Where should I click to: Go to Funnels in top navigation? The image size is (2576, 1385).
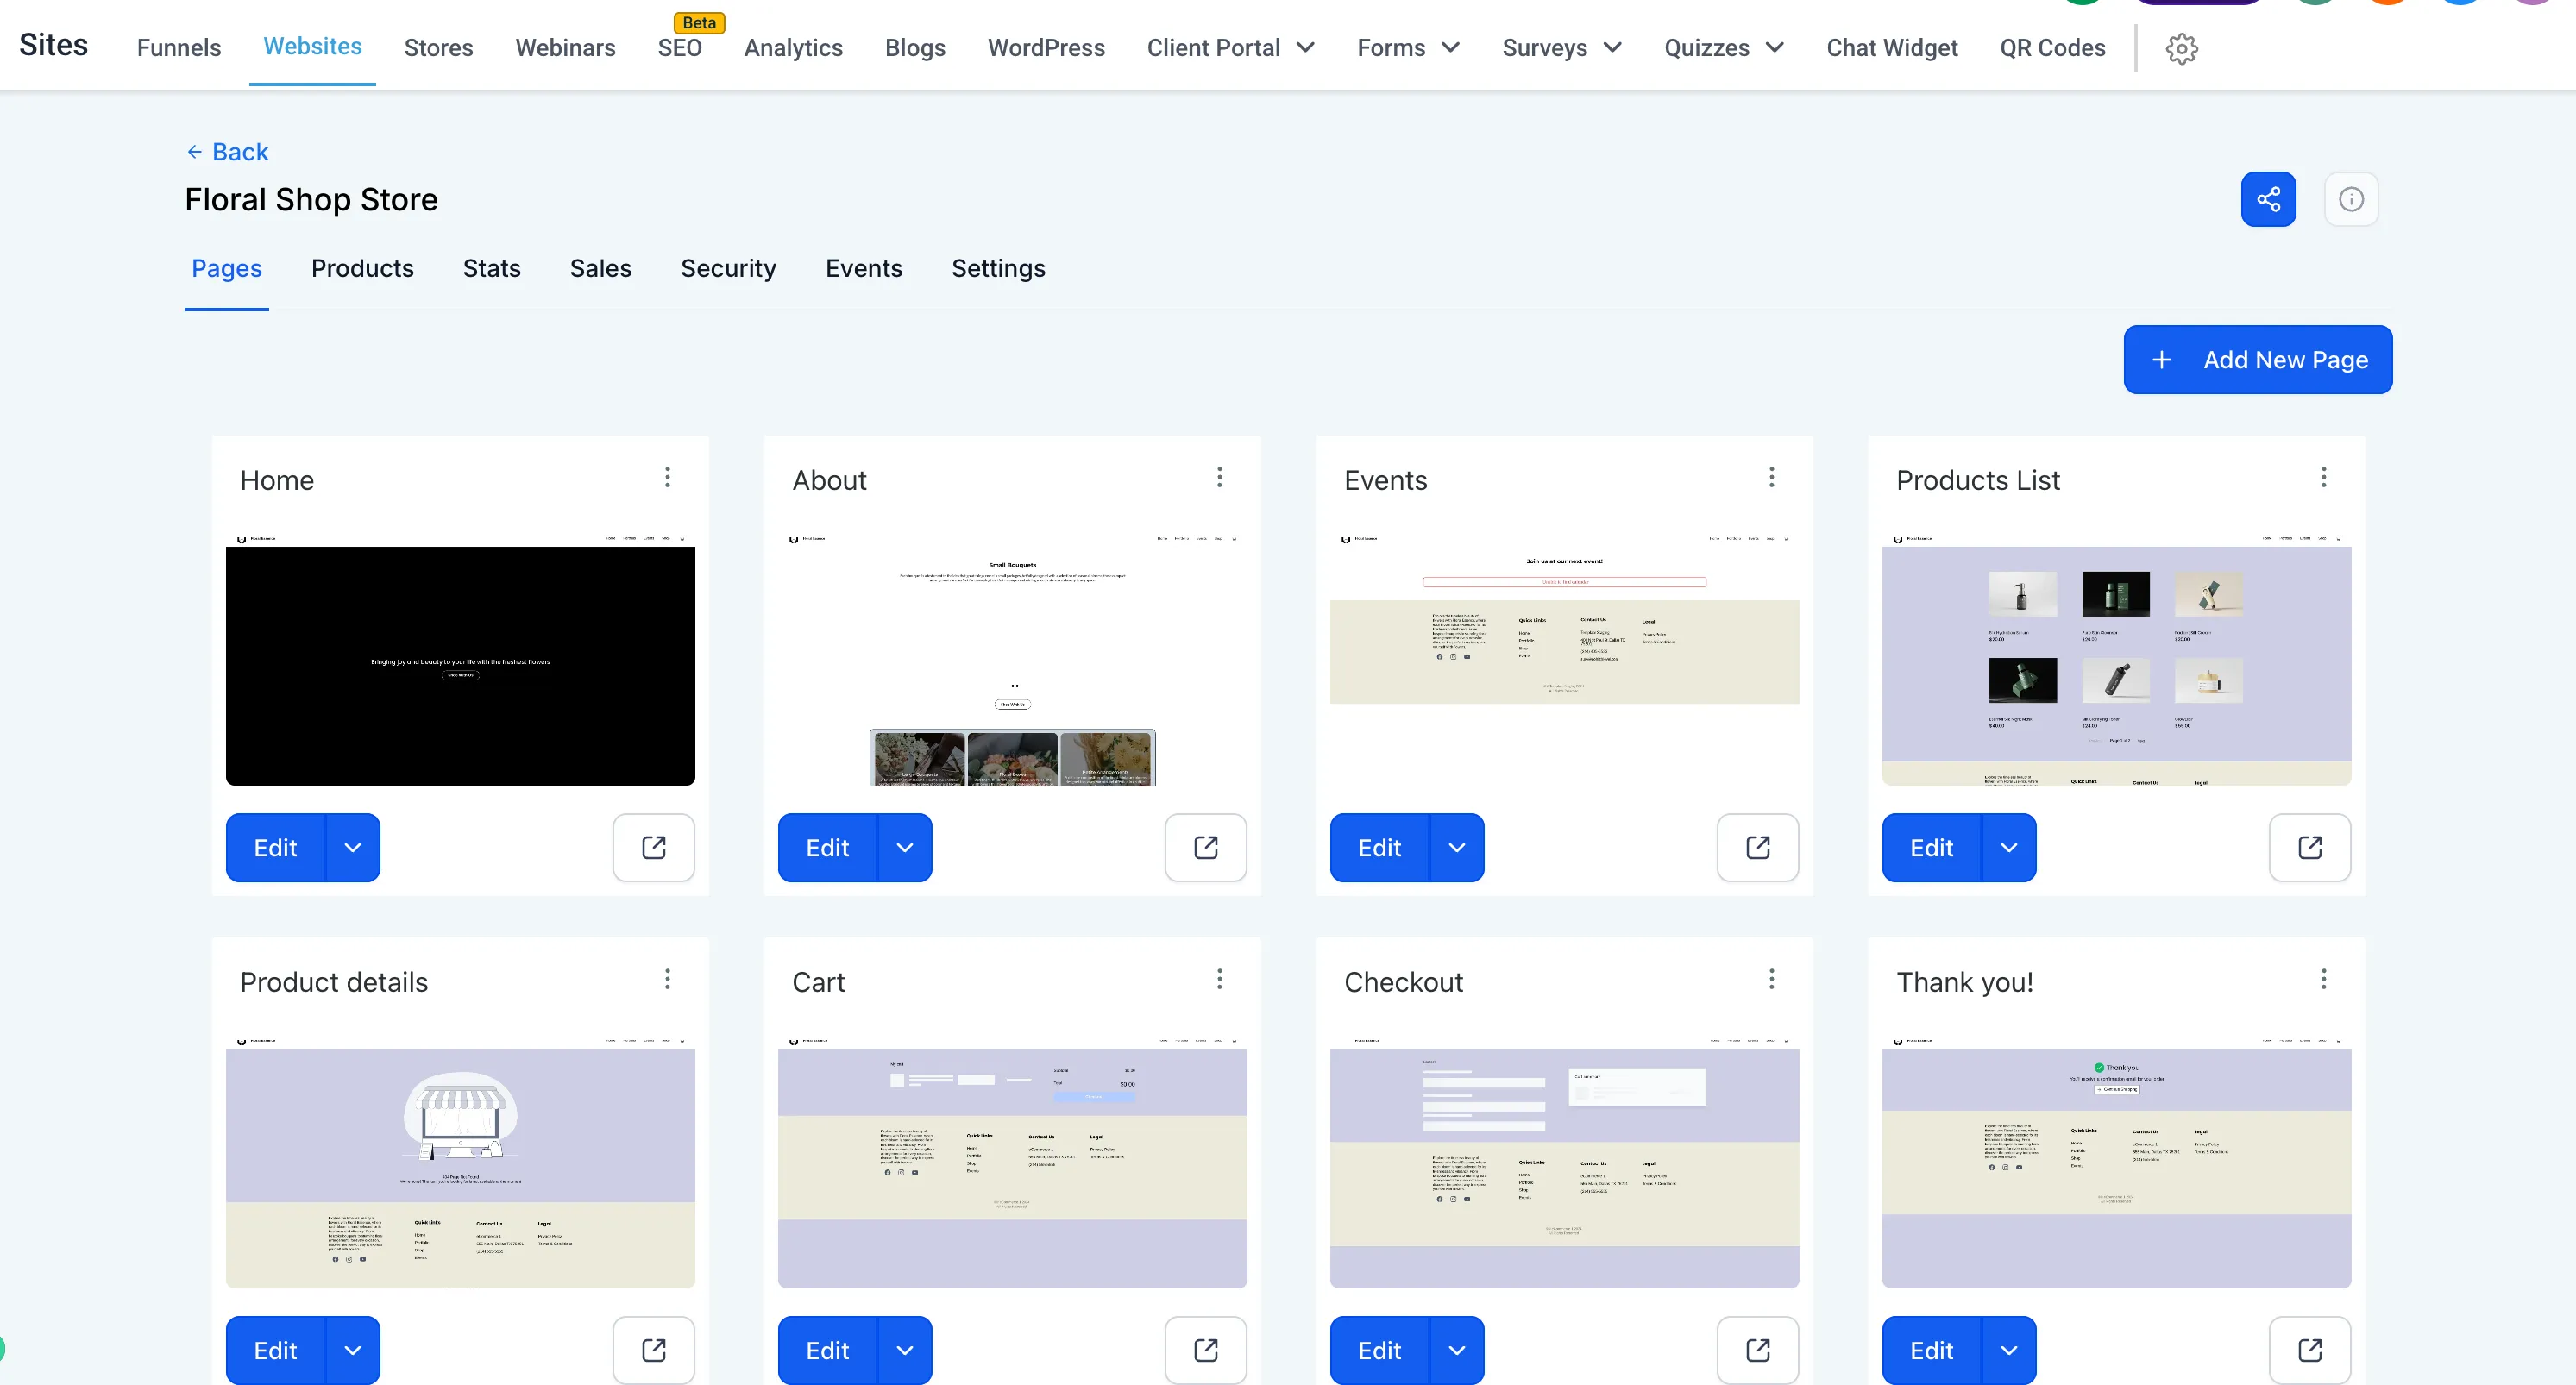(x=179, y=48)
